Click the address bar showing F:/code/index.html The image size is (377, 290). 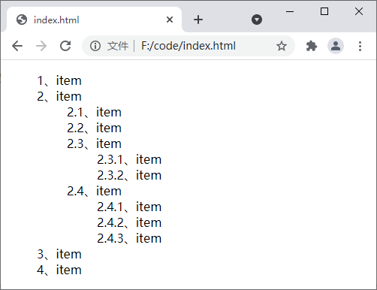point(188,46)
